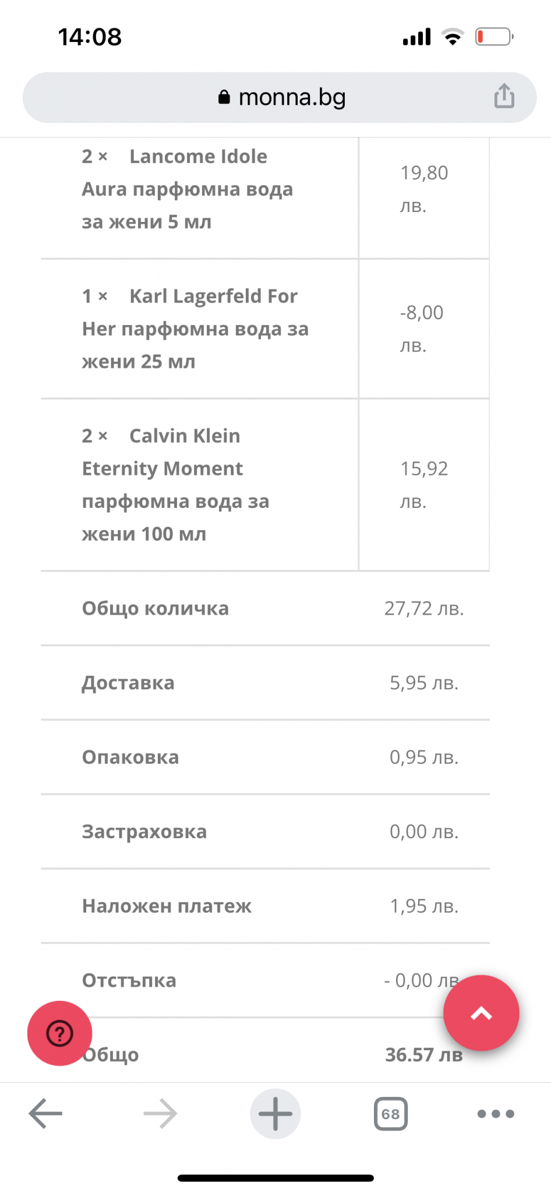Viewport: 551px width, 1193px height.
Task: Tap the 36.57 лв total amount
Action: [x=423, y=1054]
